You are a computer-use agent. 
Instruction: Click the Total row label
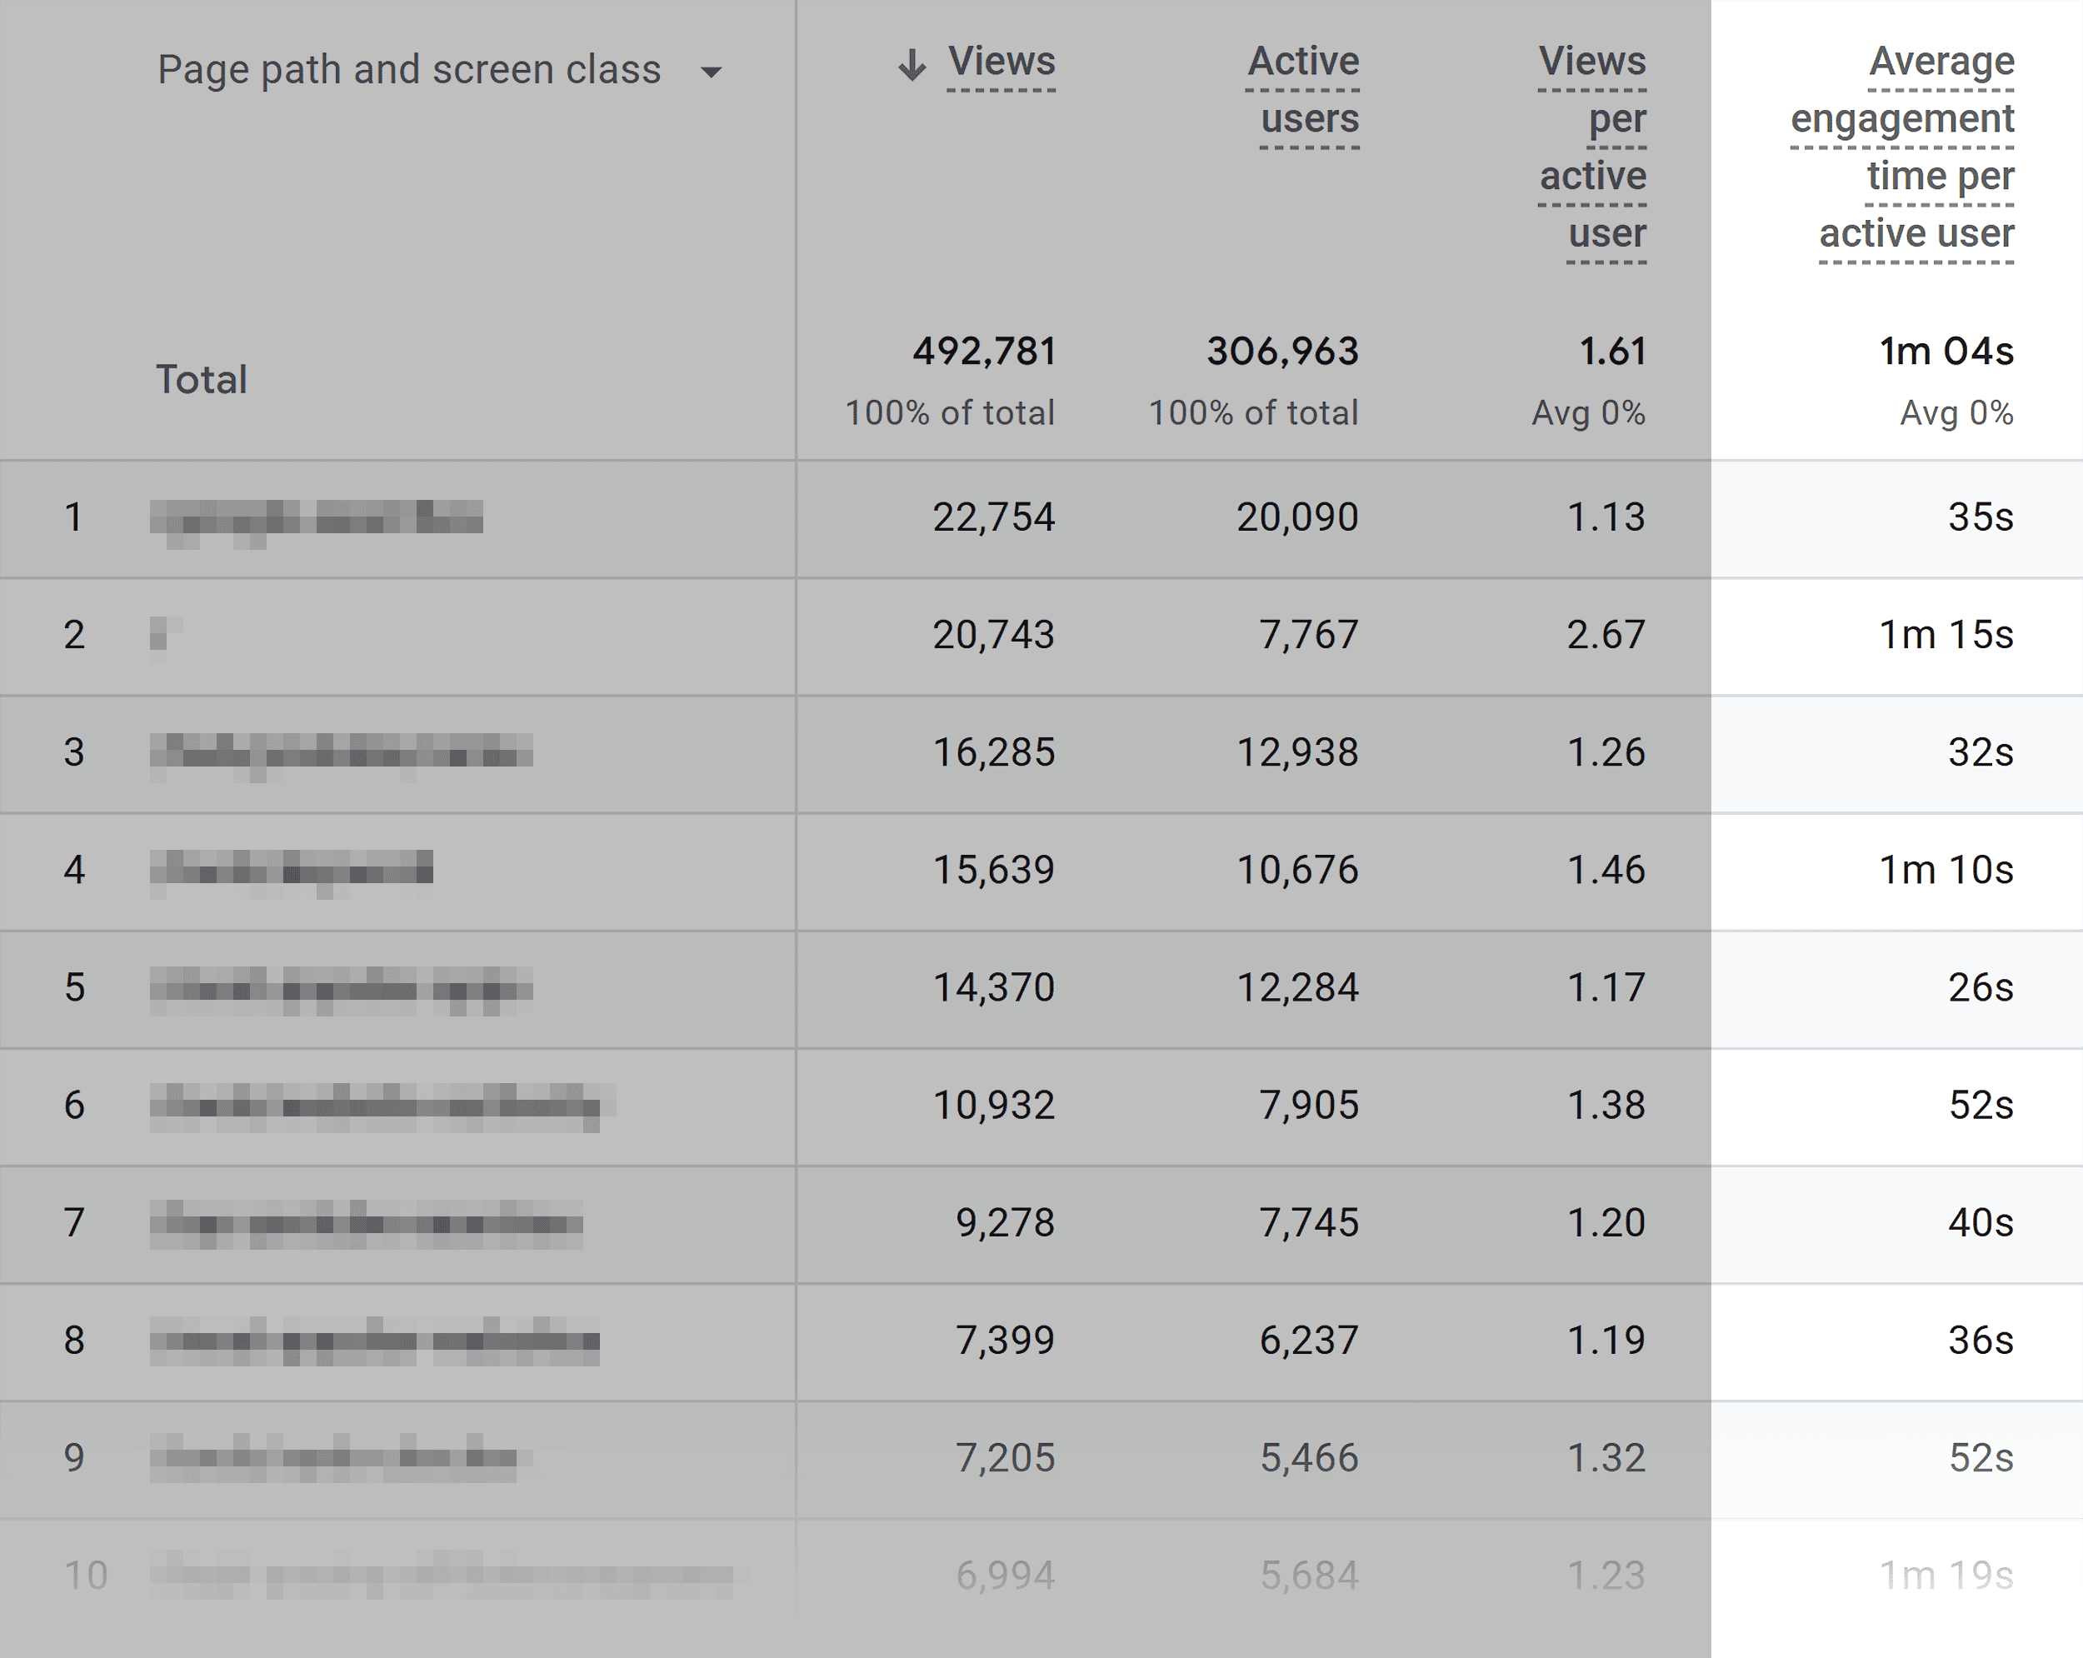pyautogui.click(x=201, y=379)
